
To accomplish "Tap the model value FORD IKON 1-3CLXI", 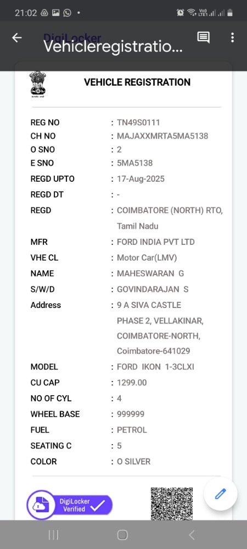I will (x=155, y=367).
